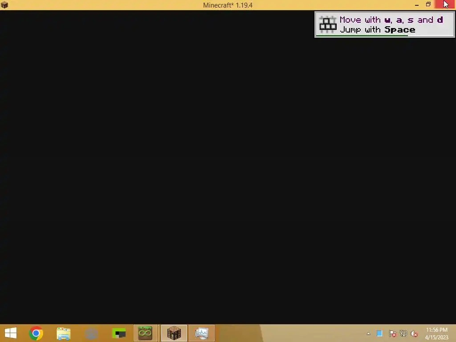This screenshot has width=456, height=342.
Task: Click the 'Move with w, a, s and d' text
Action: pos(391,20)
